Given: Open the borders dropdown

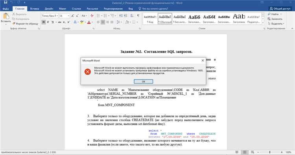Looking at the screenshot, I should coord(137,22).
